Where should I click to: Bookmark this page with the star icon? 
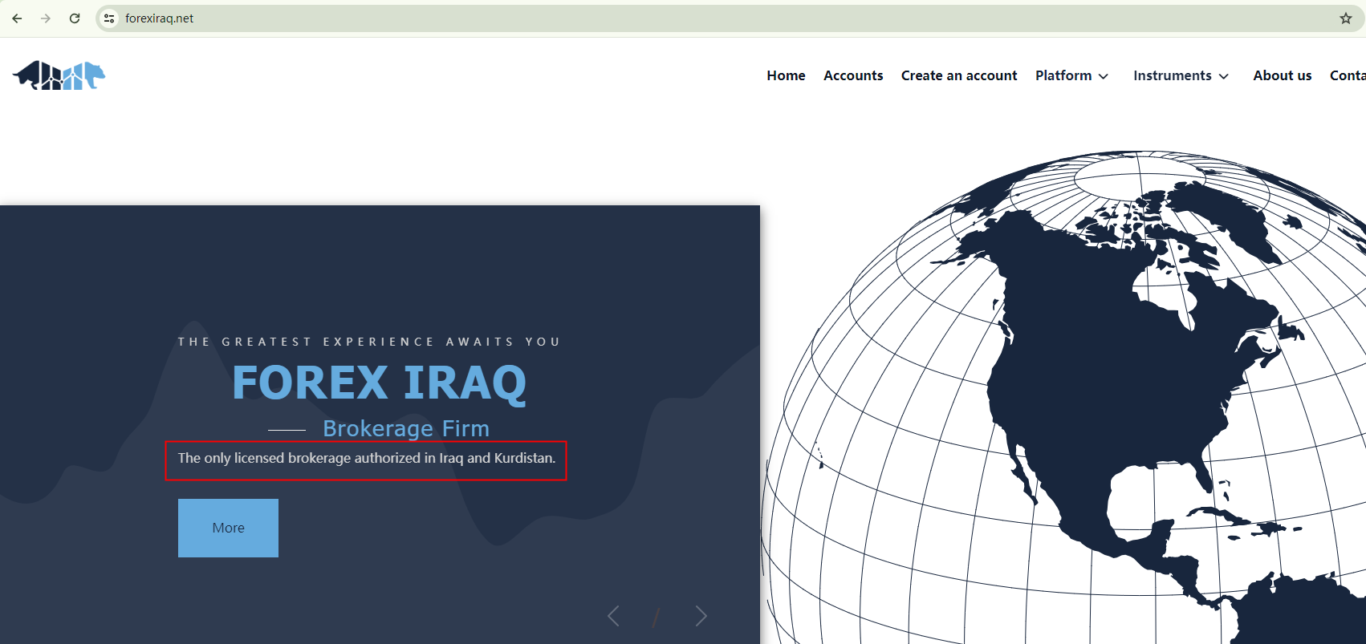[1346, 18]
